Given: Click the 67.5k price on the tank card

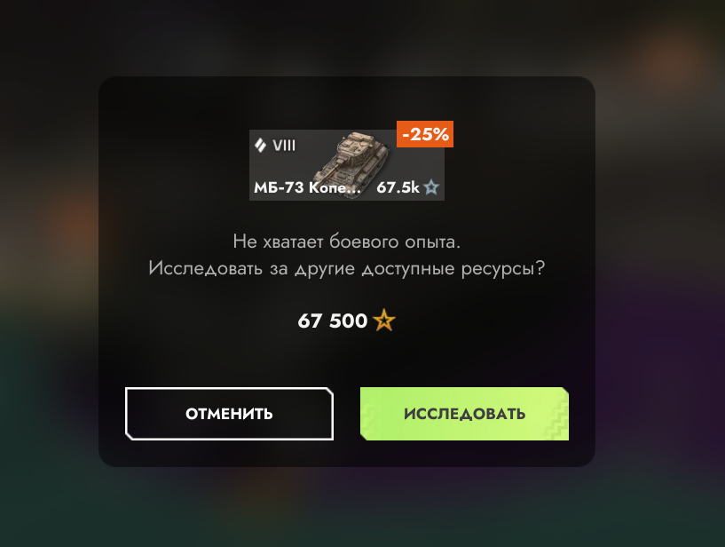Looking at the screenshot, I should (x=398, y=187).
